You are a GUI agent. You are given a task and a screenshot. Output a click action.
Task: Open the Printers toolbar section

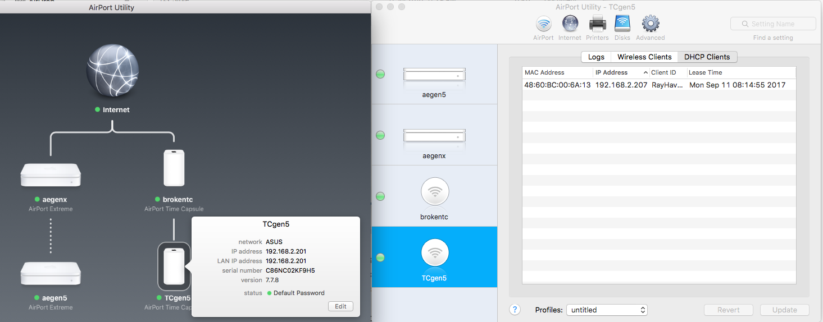(x=597, y=27)
